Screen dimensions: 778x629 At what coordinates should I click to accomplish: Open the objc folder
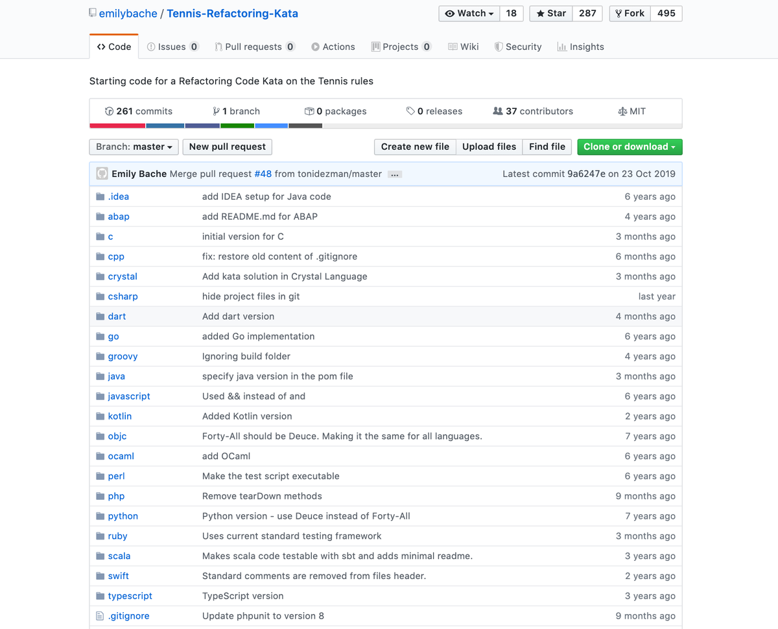(117, 436)
